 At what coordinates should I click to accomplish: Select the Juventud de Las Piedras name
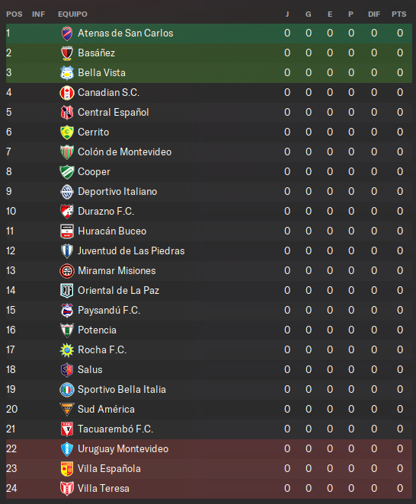[131, 250]
